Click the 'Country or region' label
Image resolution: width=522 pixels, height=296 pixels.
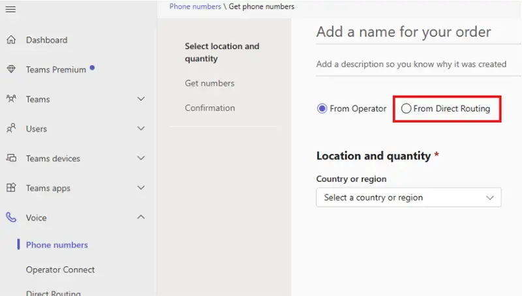[351, 179]
